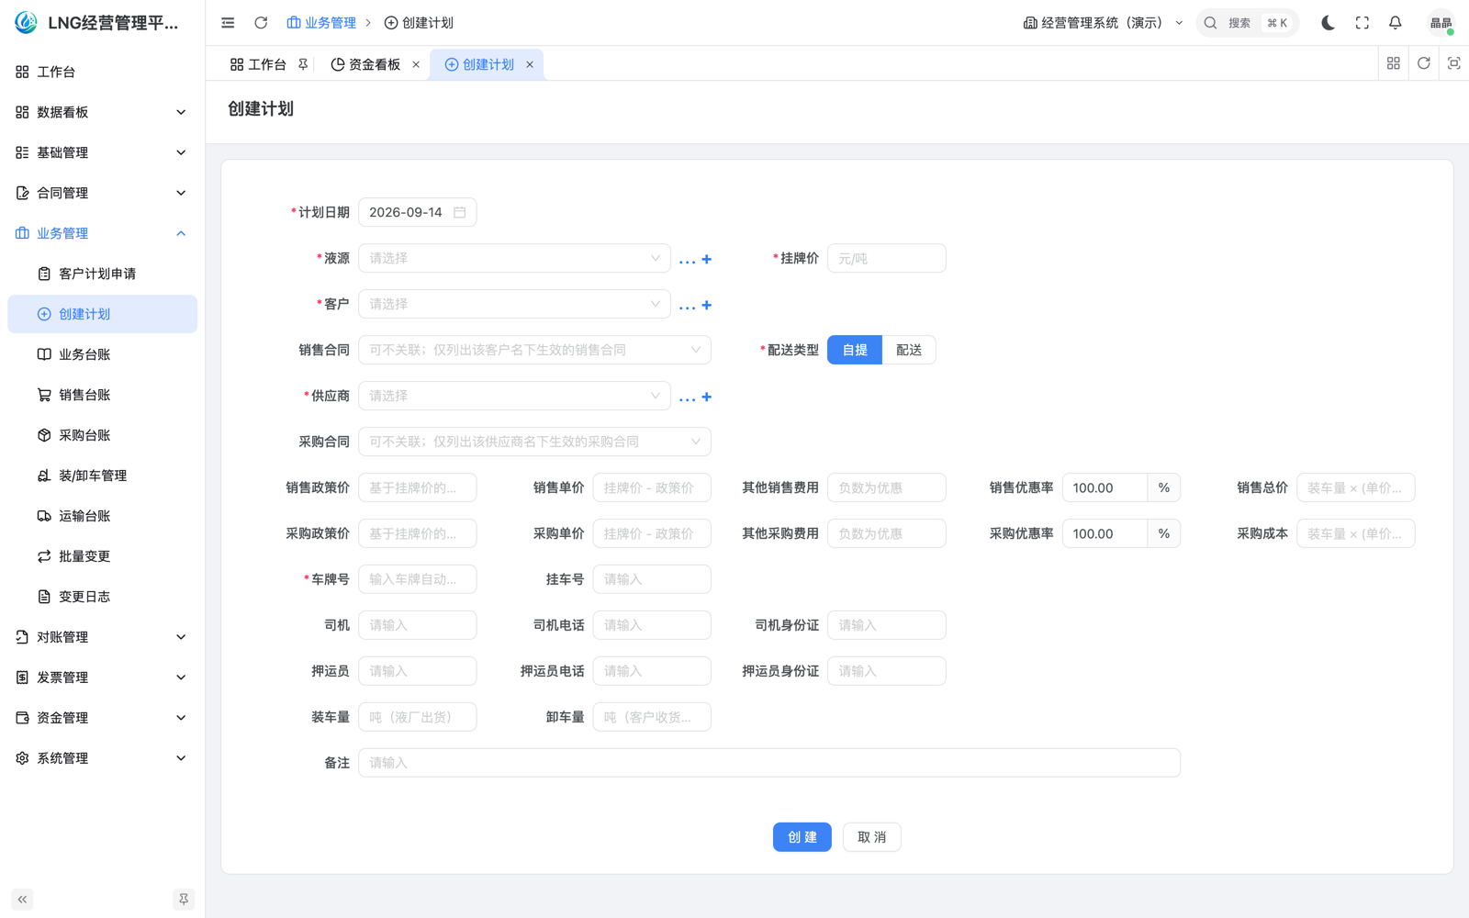1469x918 pixels.
Task: Click 业务管理 breadcrumb link
Action: tap(321, 23)
